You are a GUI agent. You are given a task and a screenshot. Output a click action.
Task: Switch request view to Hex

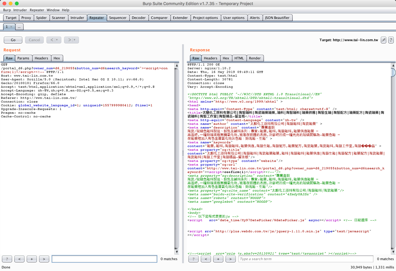click(x=57, y=58)
